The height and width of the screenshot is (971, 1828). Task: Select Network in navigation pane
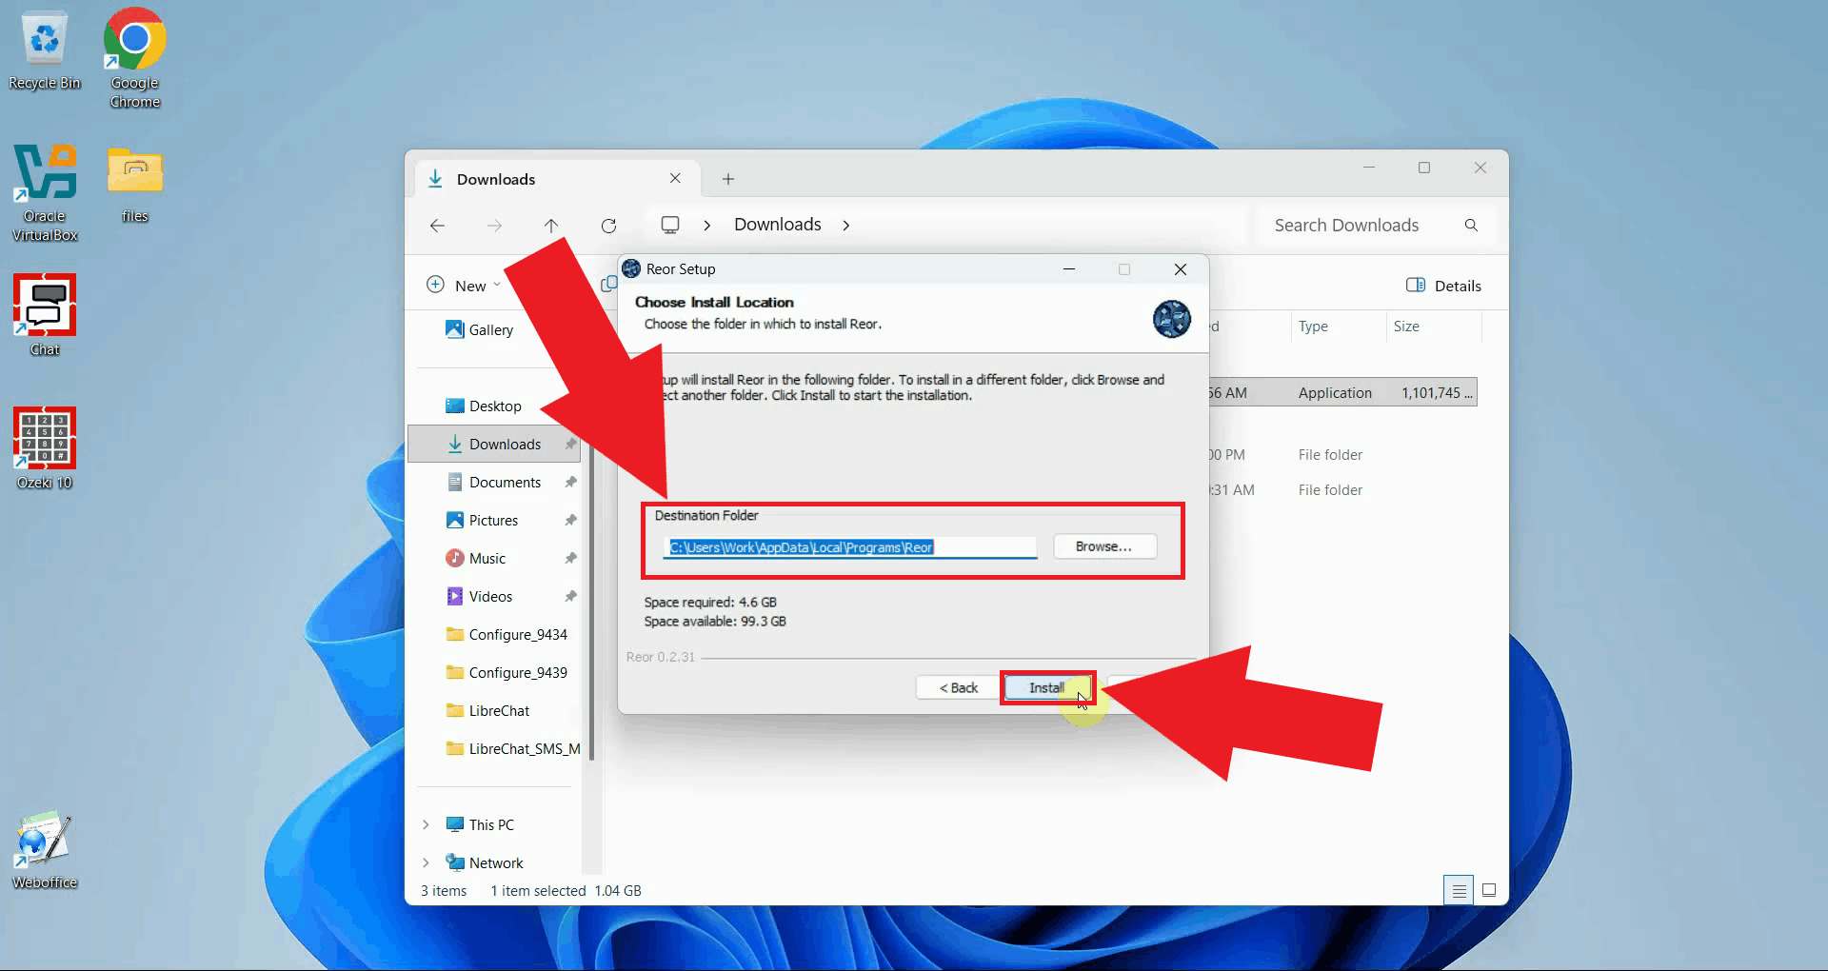(x=485, y=862)
